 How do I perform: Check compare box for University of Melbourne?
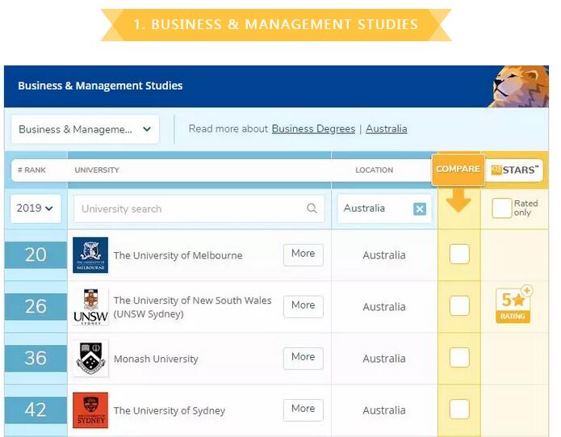pos(459,254)
